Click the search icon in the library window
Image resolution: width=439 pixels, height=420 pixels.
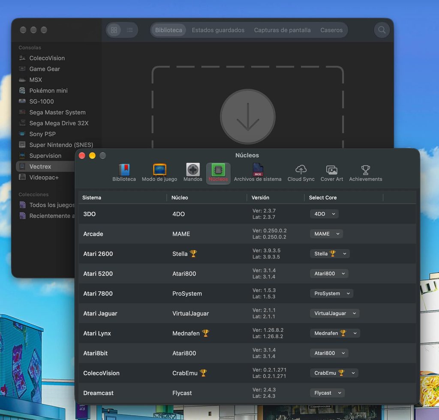pos(382,30)
